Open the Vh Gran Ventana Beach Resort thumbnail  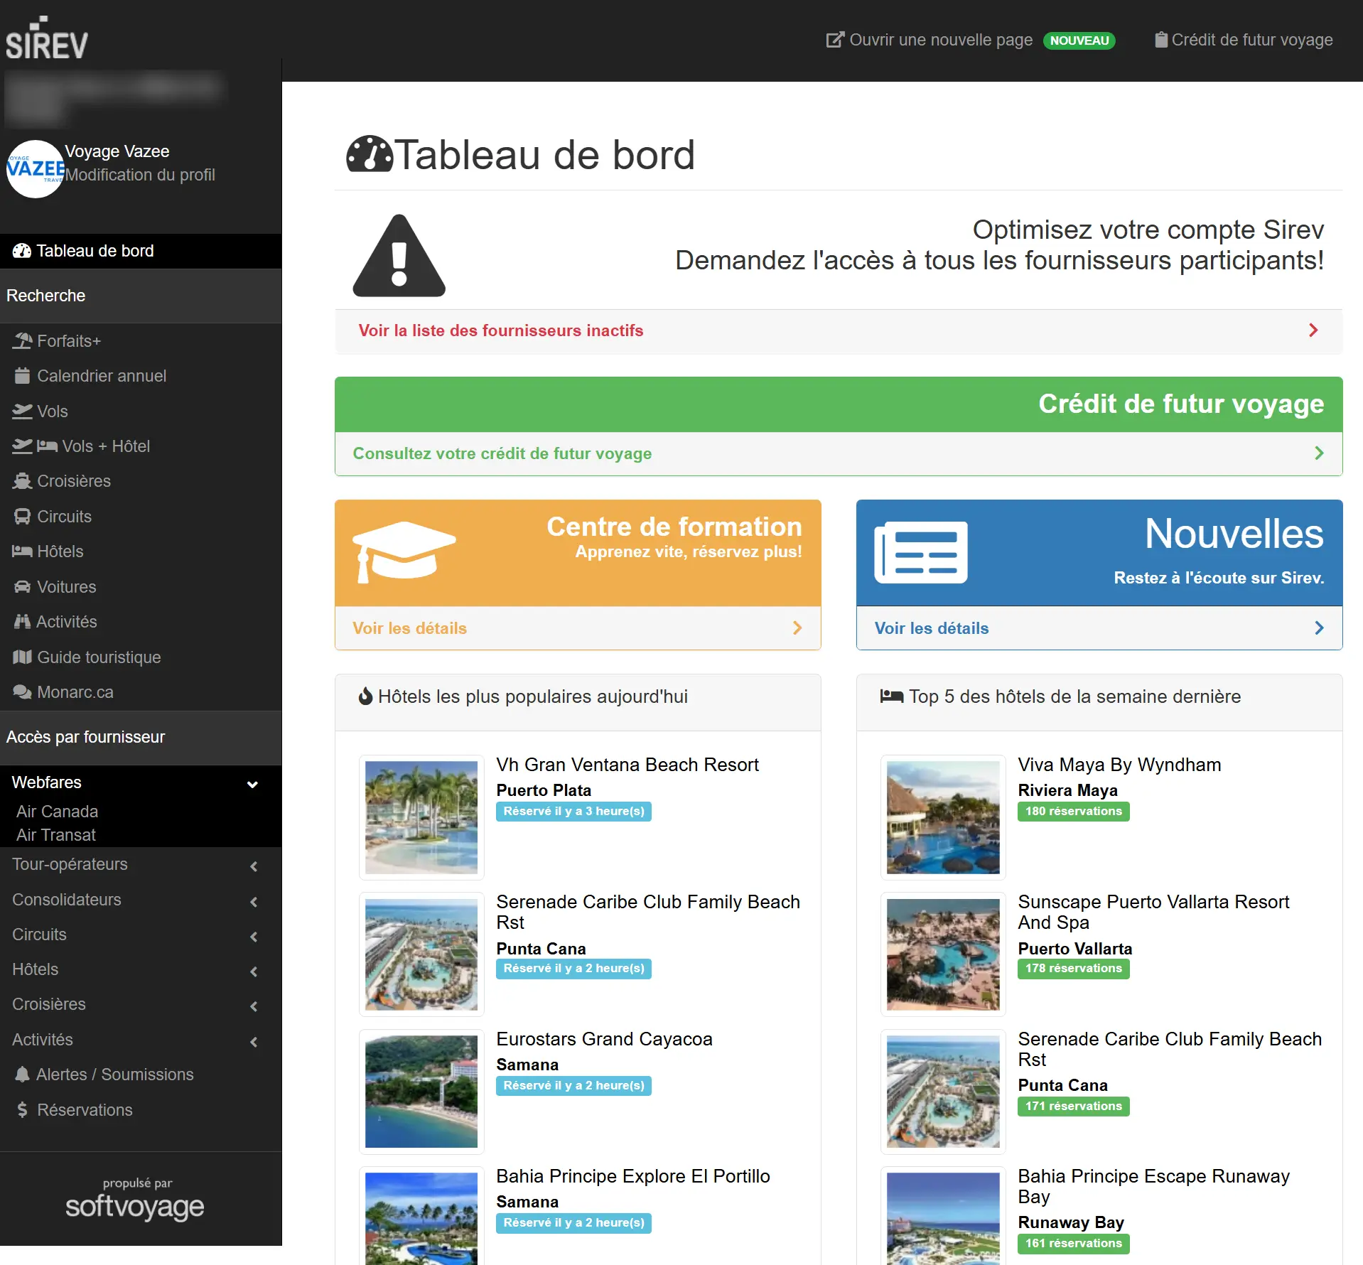coord(421,817)
